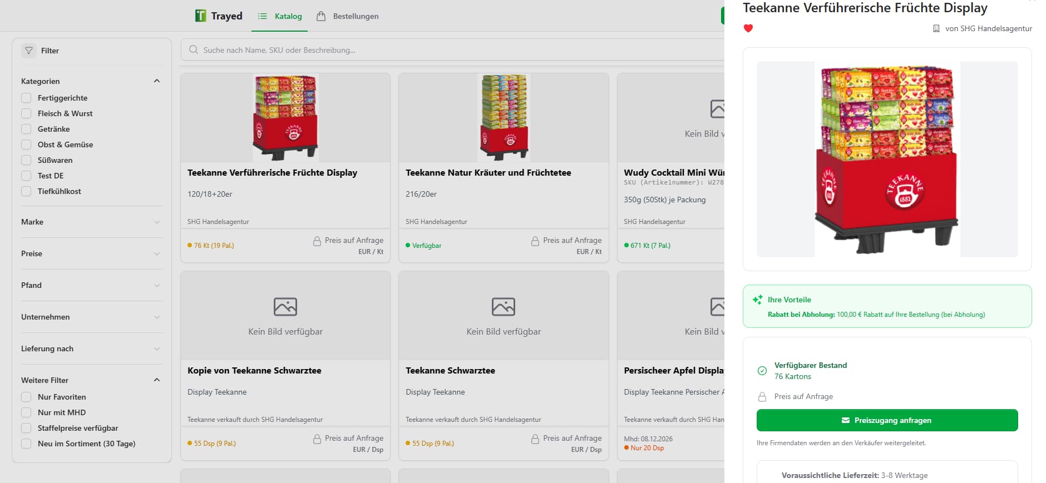Click the lock icon in detail panel
The height and width of the screenshot is (483, 1046).
point(762,396)
